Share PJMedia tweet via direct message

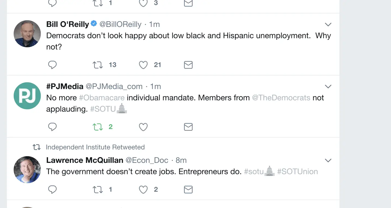point(188,127)
